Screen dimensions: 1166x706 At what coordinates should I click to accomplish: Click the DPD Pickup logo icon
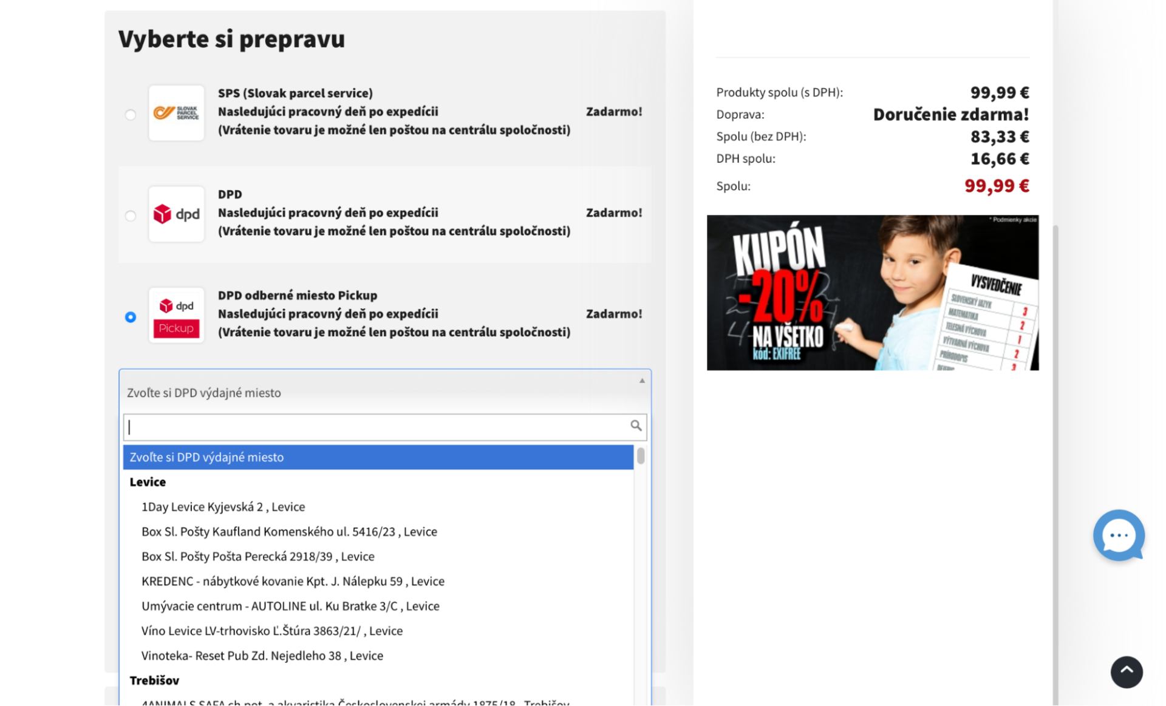coord(176,315)
